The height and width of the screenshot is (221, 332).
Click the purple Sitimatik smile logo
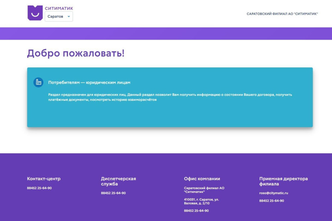coord(35,13)
